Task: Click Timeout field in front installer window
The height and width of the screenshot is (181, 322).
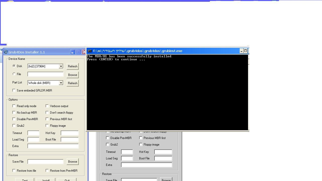Action: (x=33, y=133)
